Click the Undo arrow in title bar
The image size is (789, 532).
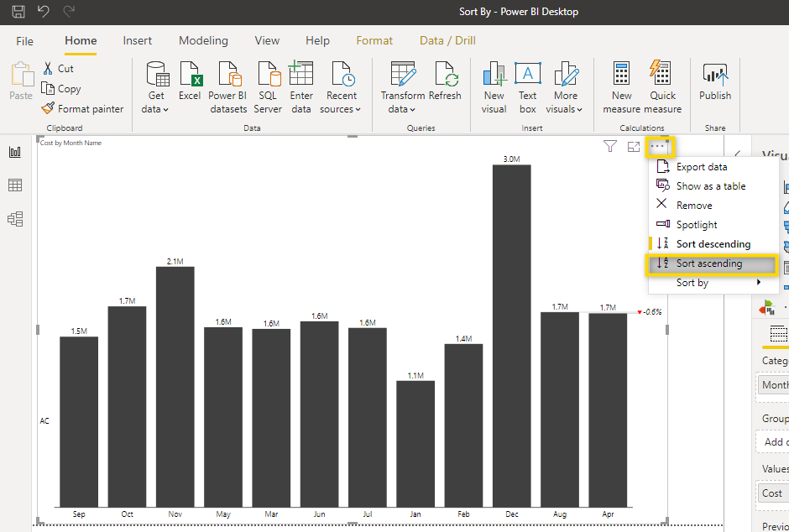[x=42, y=11]
